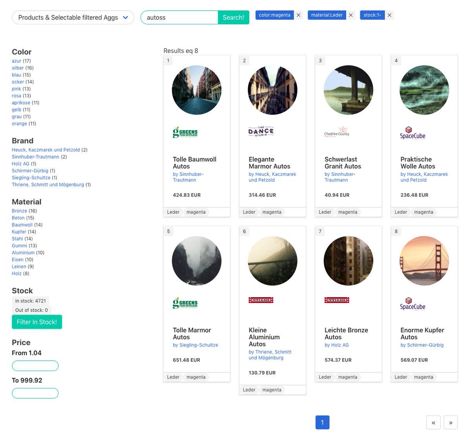Open the Golden Gate bridge product image
This screenshot has width=472, height=439.
coord(424,261)
